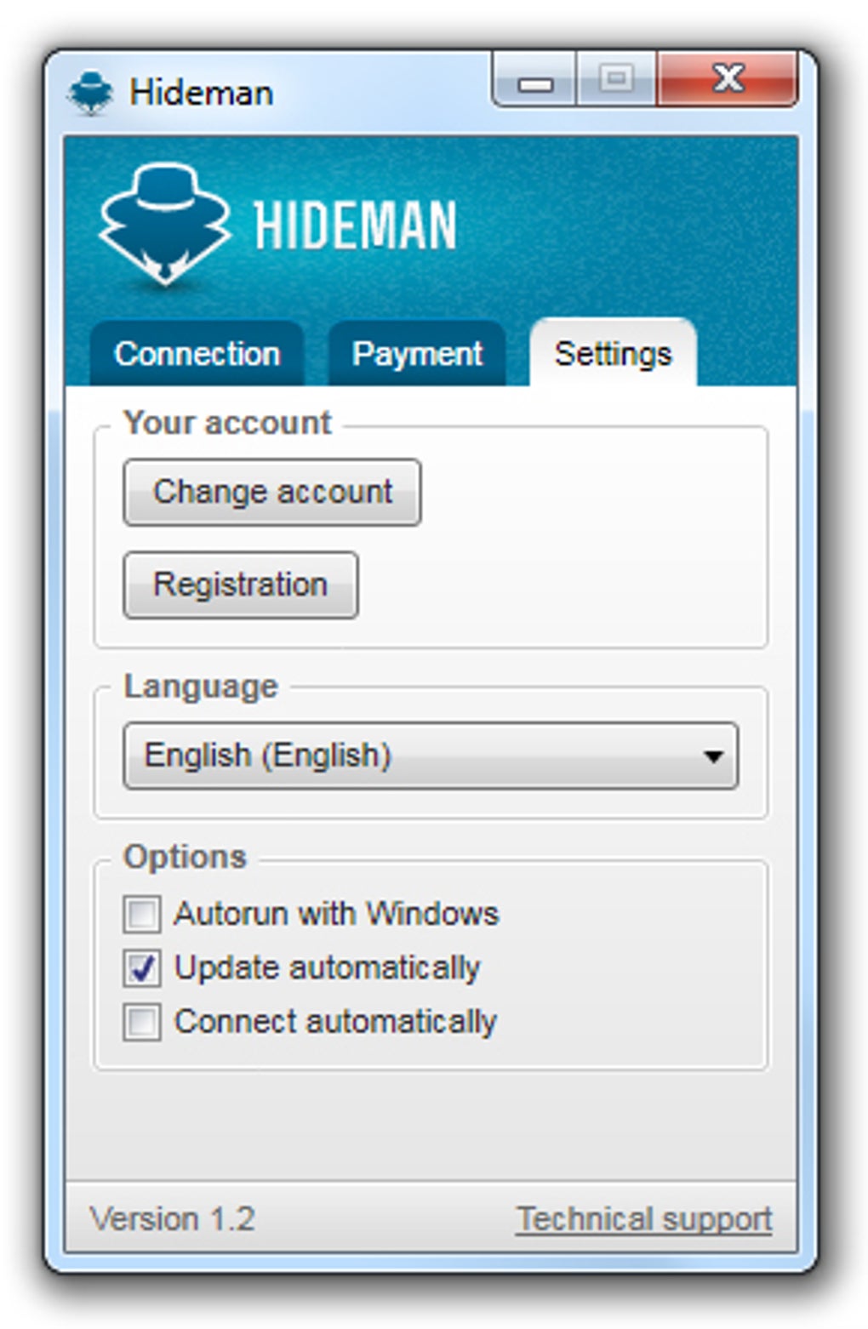Follow the Technical support link

(x=644, y=1219)
